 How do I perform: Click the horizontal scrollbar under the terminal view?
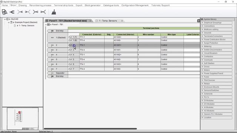coord(90,129)
